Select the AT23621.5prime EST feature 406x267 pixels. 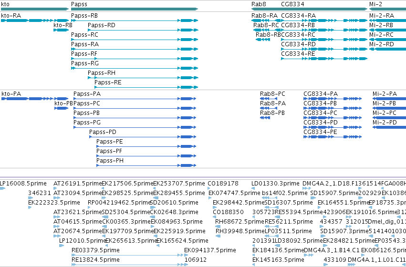(56, 217)
